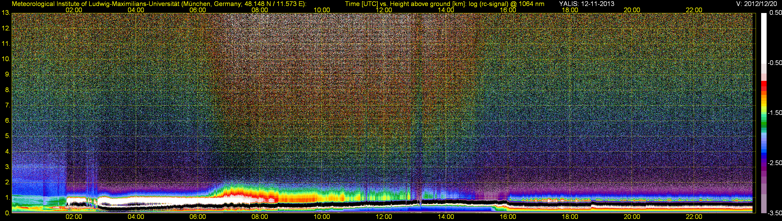Click the 7 km height axis label
The width and height of the screenshot is (782, 221).
click(x=7, y=105)
